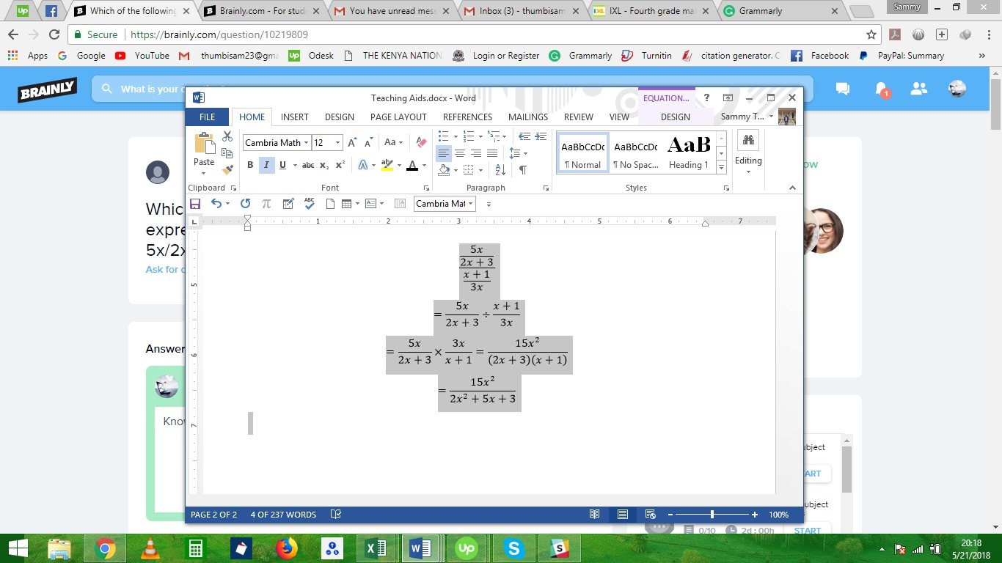1002x563 pixels.
Task: Click PAGE 2 OF 2 in status bar
Action: click(213, 515)
